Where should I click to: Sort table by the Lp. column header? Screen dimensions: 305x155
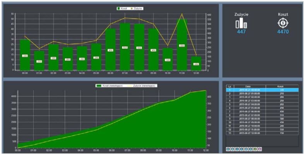tap(230, 86)
